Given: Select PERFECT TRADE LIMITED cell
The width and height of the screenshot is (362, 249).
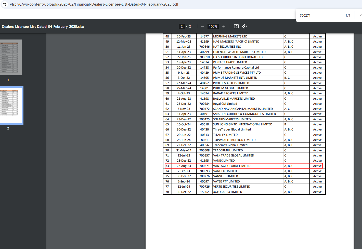Looking at the screenshot, I should click(x=230, y=62).
